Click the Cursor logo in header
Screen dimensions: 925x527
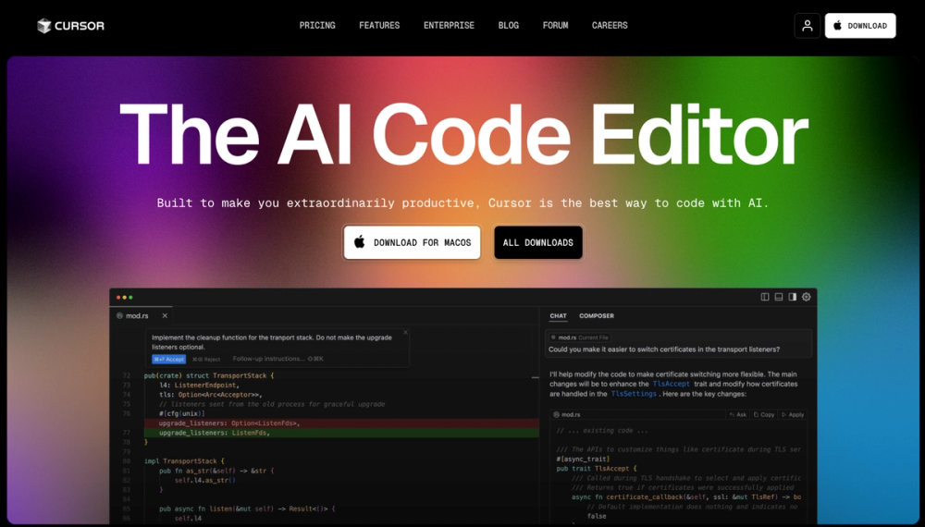[71, 26]
